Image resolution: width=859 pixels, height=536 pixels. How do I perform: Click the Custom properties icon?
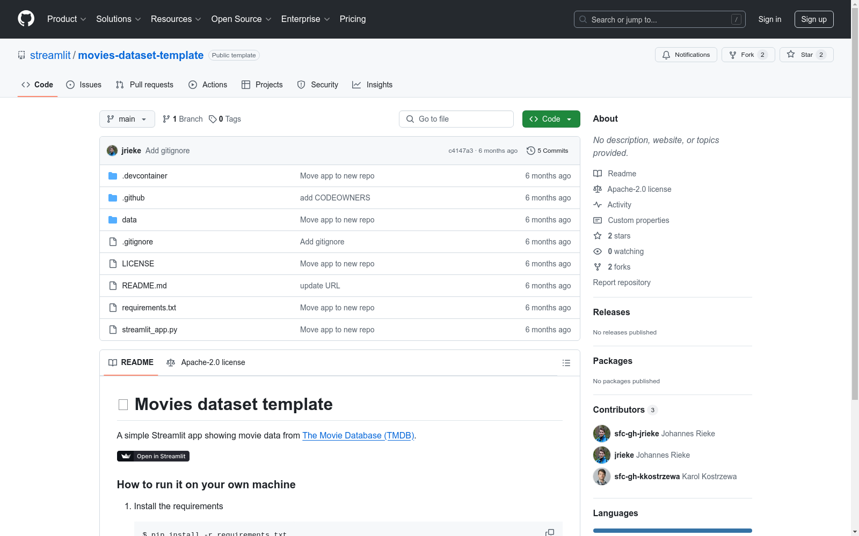tap(598, 220)
